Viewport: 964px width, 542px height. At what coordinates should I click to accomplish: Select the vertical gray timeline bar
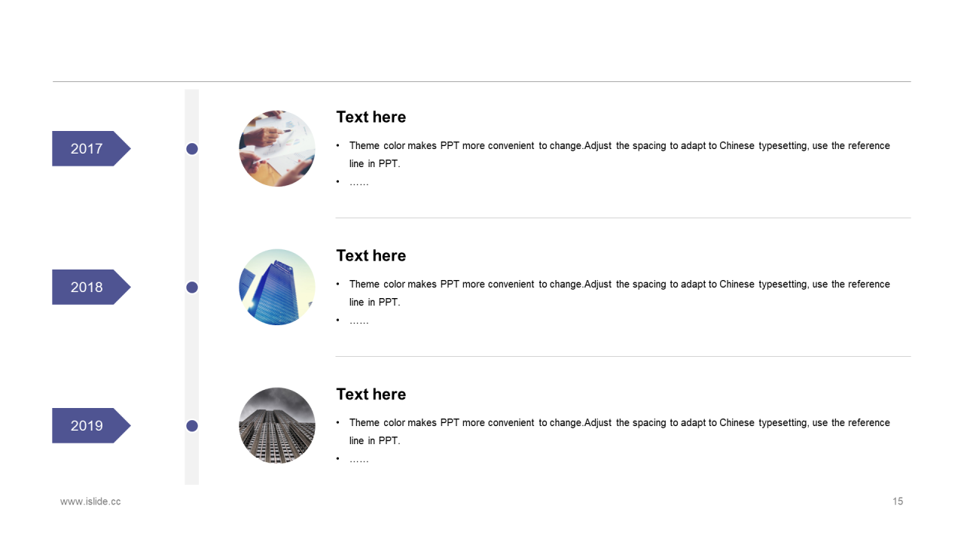(x=192, y=287)
